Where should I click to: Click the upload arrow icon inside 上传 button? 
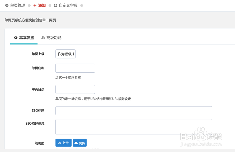pos(60,143)
